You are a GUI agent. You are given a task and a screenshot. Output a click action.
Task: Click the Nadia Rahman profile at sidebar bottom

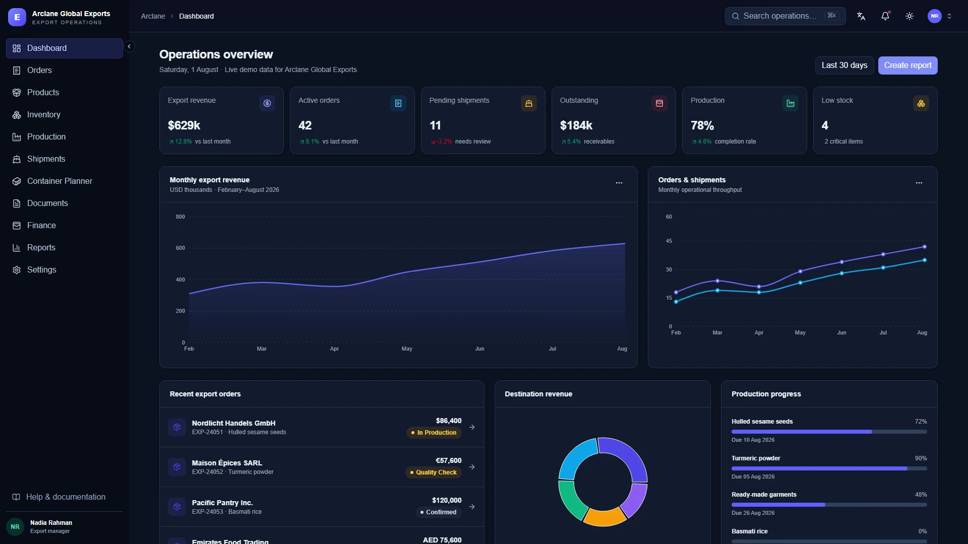[65, 527]
